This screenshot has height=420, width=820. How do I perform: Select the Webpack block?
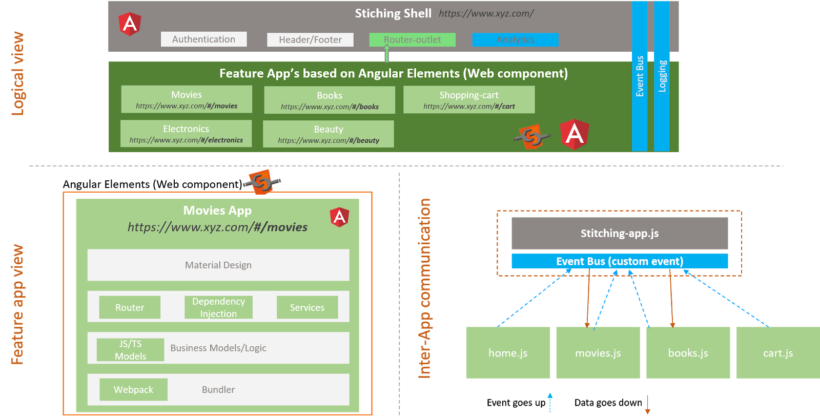[133, 389]
